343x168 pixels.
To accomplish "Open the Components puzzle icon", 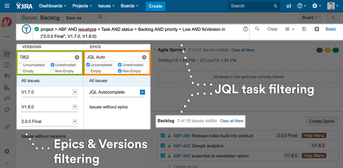I will pyautogui.click(x=7, y=109).
